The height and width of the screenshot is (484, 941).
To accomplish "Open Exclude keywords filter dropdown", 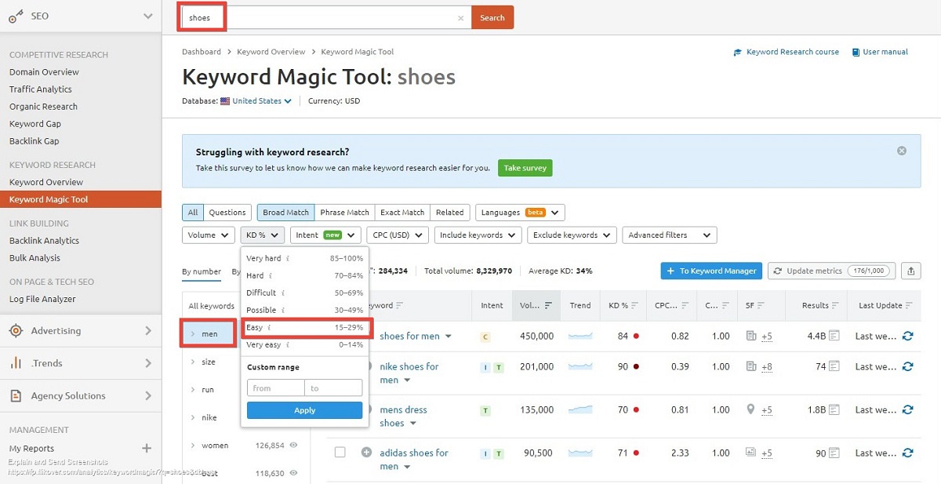I will coord(572,235).
